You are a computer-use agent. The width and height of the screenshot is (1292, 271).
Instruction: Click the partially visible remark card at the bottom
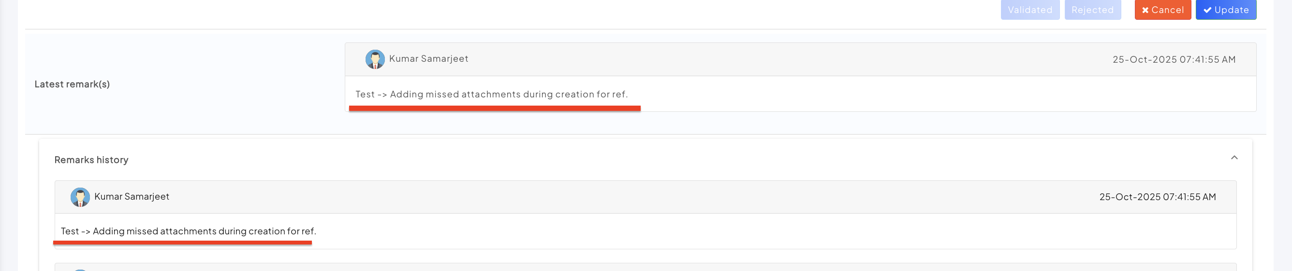pyautogui.click(x=645, y=267)
